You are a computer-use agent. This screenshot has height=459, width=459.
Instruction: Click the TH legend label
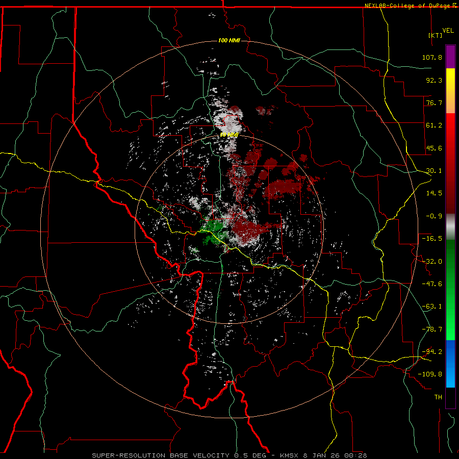438,397
